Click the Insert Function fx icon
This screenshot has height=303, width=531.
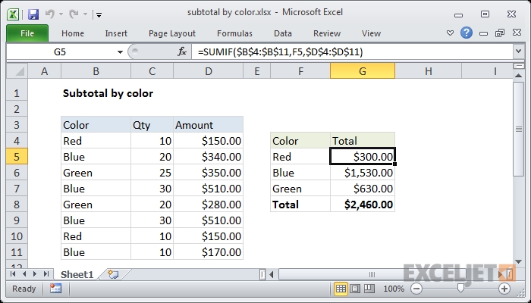click(182, 52)
